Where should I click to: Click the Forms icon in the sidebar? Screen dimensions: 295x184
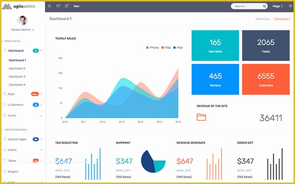(5, 115)
